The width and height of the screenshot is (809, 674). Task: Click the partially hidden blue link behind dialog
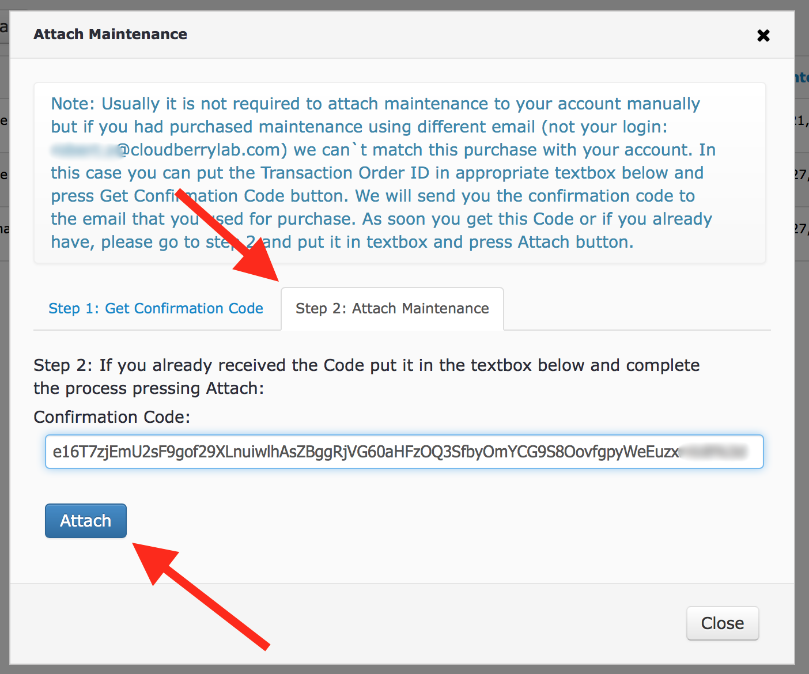(x=802, y=77)
